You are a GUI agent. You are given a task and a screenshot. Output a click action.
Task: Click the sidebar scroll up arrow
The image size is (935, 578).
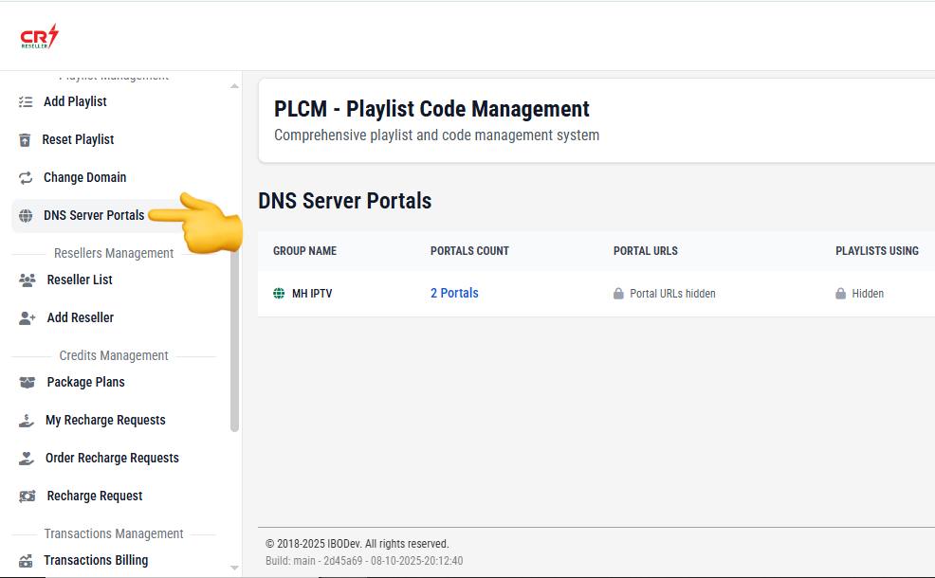(234, 86)
